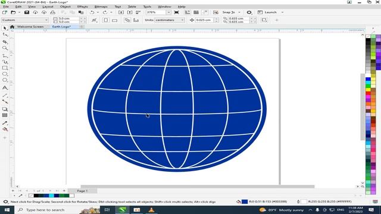Click the Redo arrow icon

coord(105,12)
